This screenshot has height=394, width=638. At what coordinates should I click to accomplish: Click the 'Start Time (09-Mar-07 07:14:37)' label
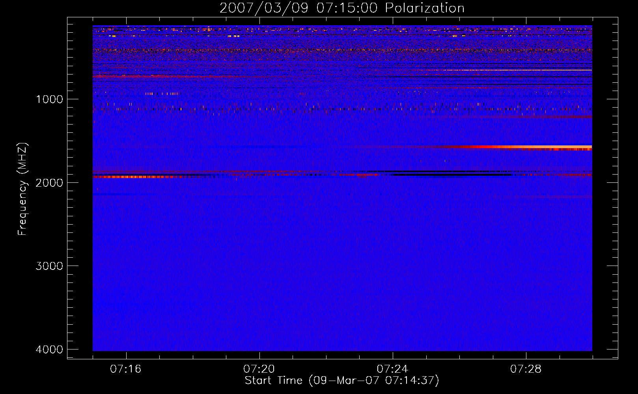342,380
